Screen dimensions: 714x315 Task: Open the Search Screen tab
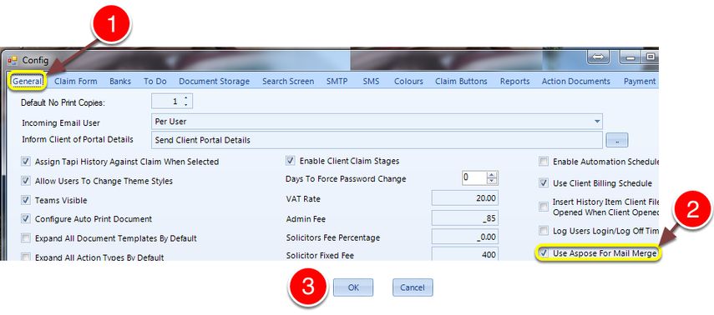tap(288, 82)
